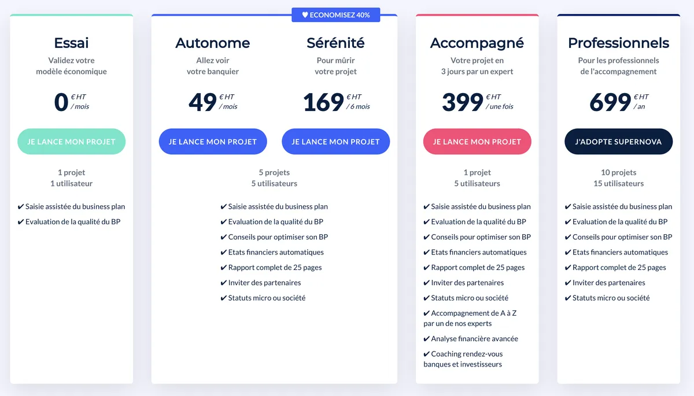Viewport: 694px width, 396px height.
Task: Click Inviter des partenaires in the Professionnels list
Action: [608, 283]
